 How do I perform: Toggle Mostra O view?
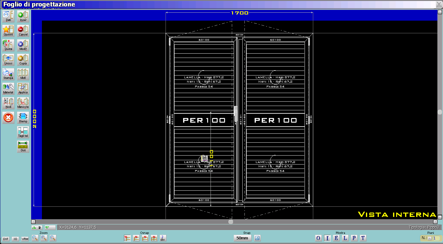318,238
